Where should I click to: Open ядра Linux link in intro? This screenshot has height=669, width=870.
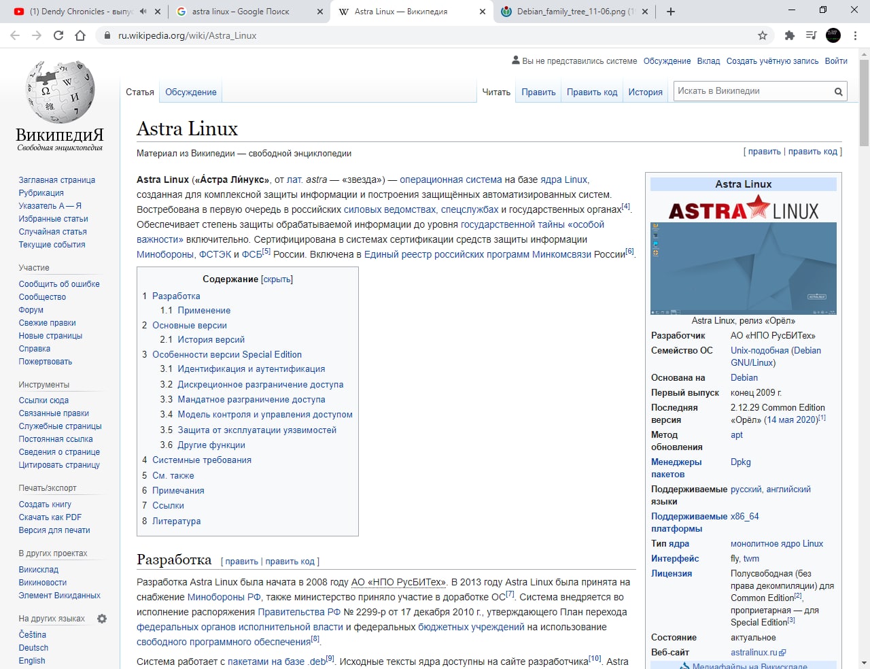coord(564,179)
